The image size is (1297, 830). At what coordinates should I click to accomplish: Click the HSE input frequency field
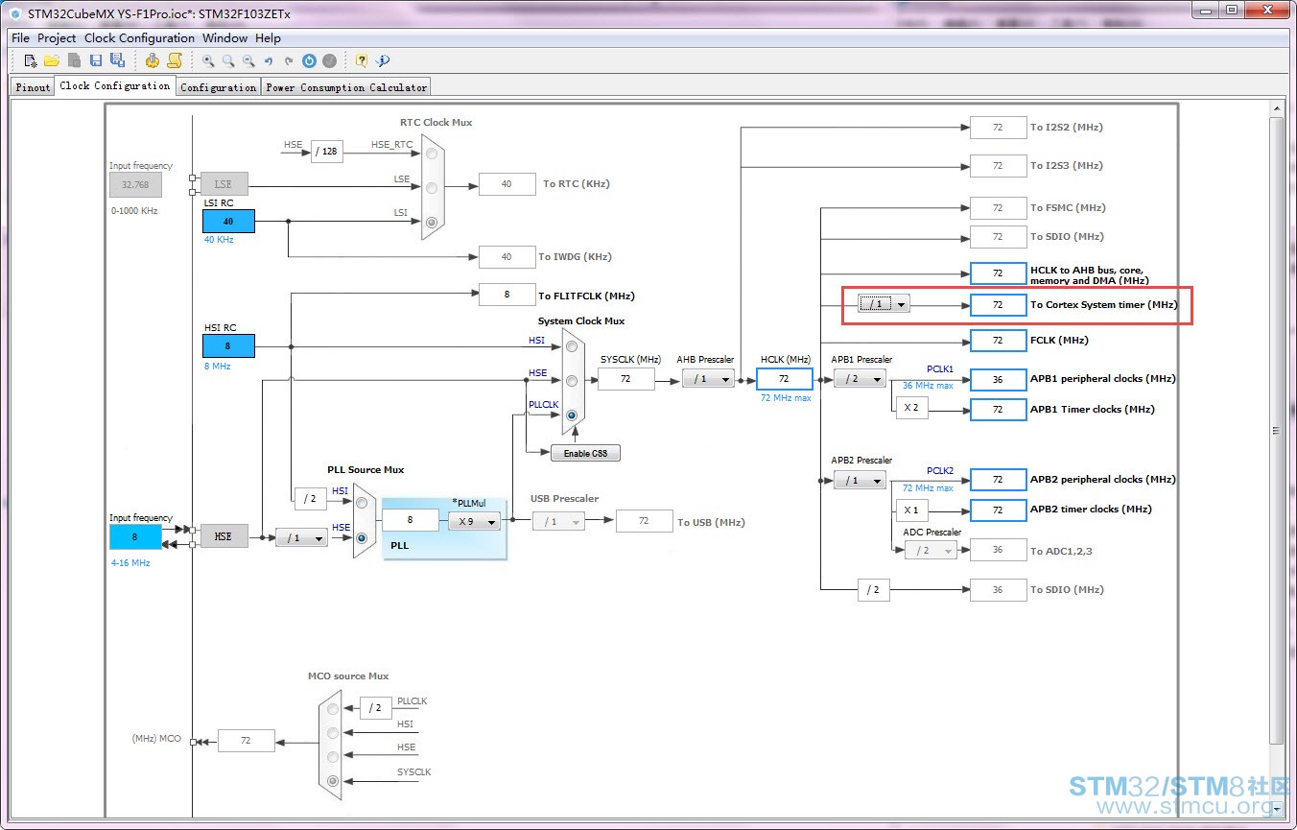pyautogui.click(x=135, y=537)
